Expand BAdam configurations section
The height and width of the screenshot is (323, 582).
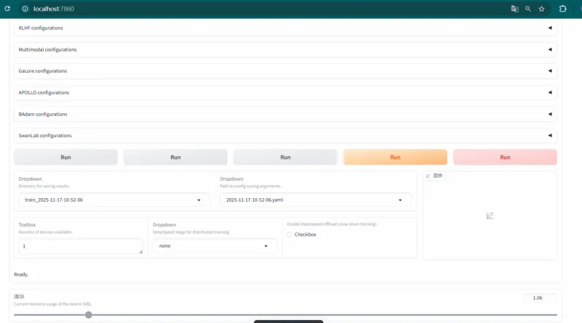pos(285,114)
